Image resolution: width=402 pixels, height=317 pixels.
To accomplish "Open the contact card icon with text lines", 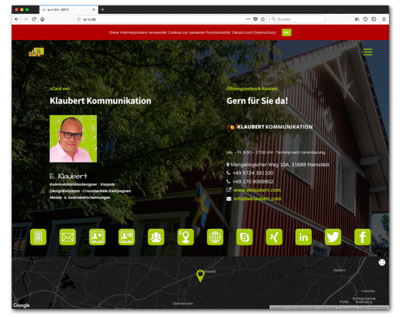I will point(127,237).
